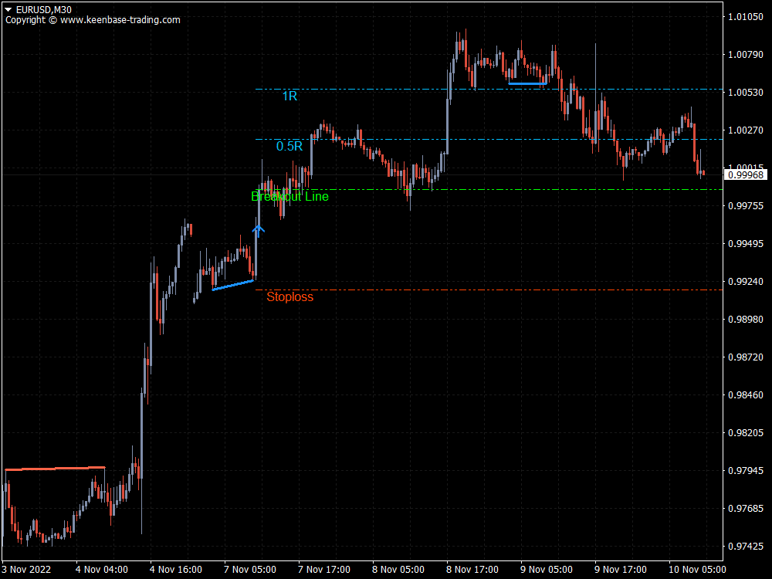Click the 7 Nov 17:00 time label
The height and width of the screenshot is (579, 772).
[x=324, y=570]
